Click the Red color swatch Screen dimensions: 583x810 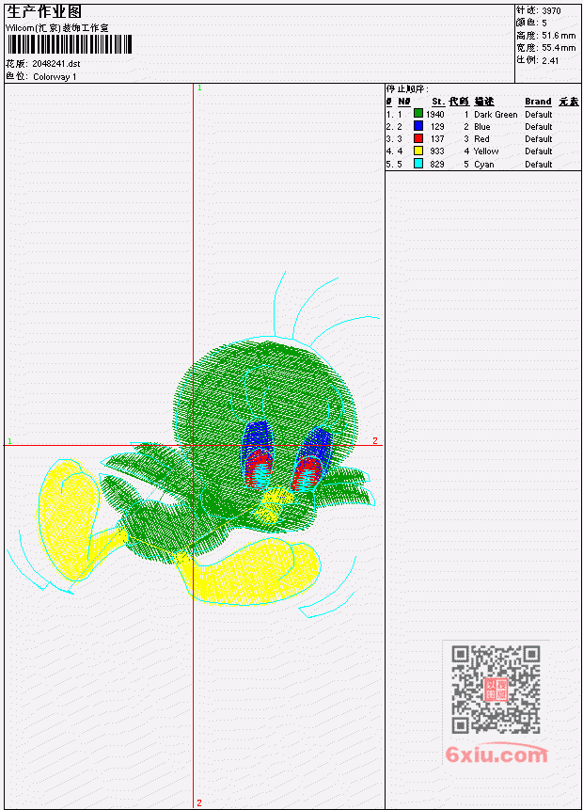pyautogui.click(x=418, y=138)
